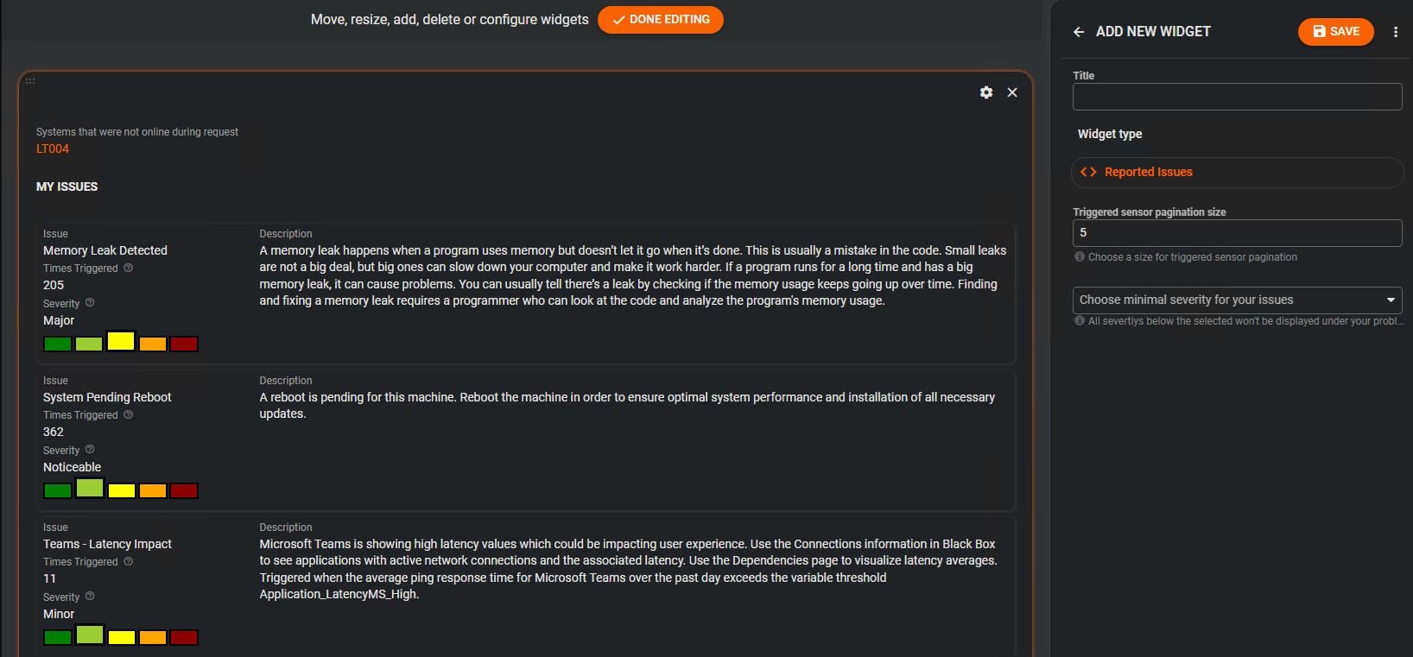
Task: Focus the triggered sensor pagination size field
Action: 1237,233
